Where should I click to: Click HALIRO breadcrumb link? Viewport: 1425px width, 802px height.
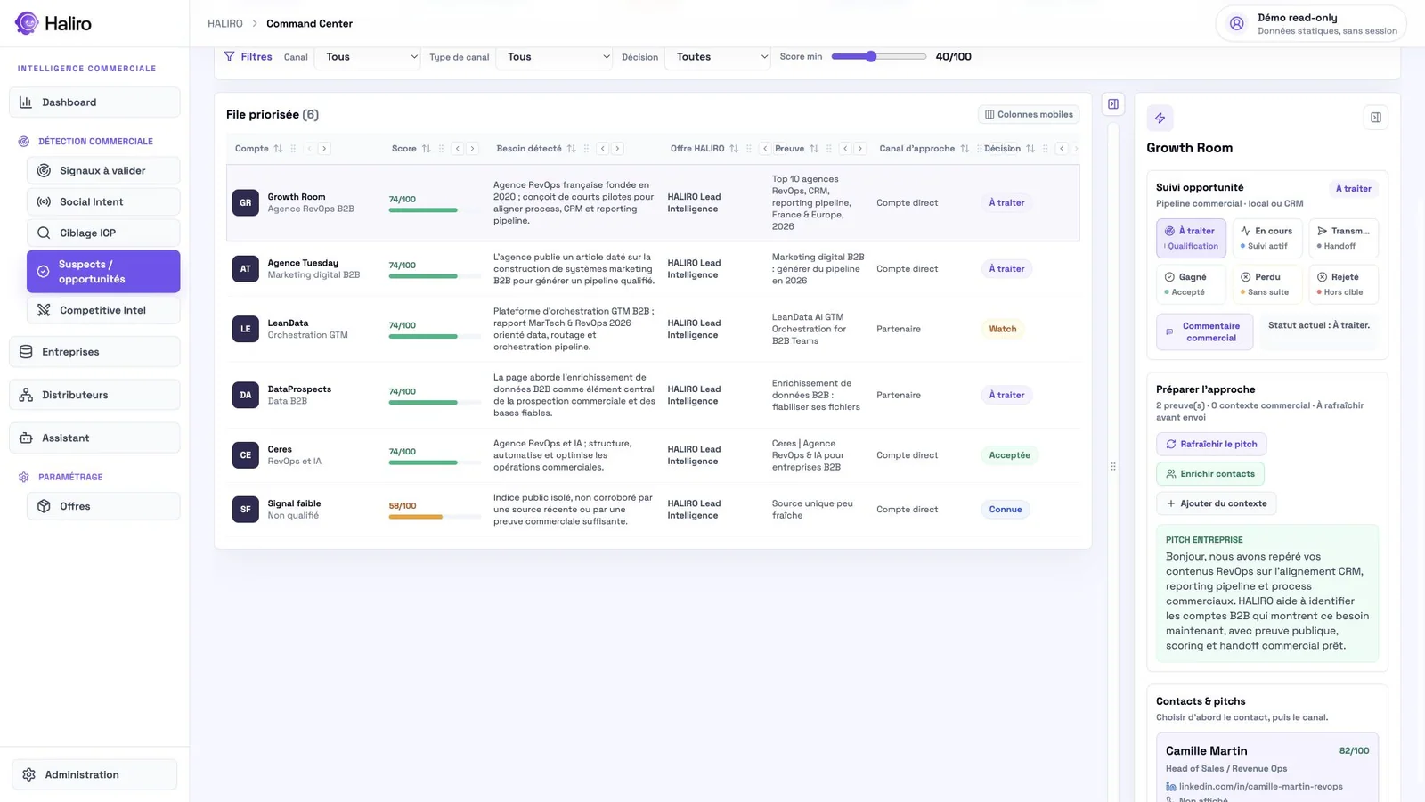(x=225, y=23)
